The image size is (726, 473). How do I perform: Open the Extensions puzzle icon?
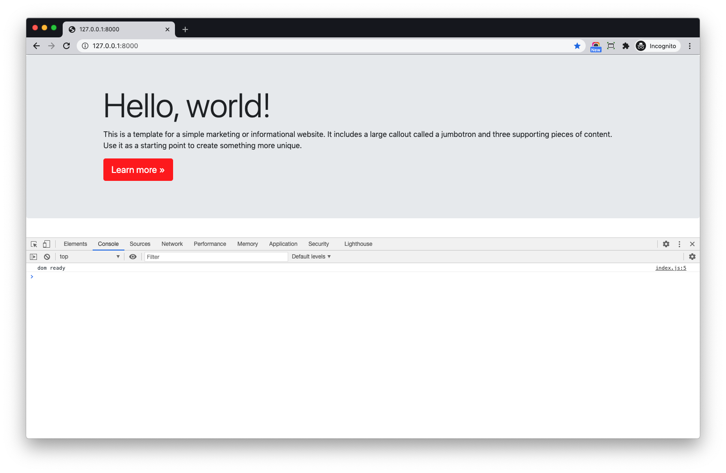point(626,46)
